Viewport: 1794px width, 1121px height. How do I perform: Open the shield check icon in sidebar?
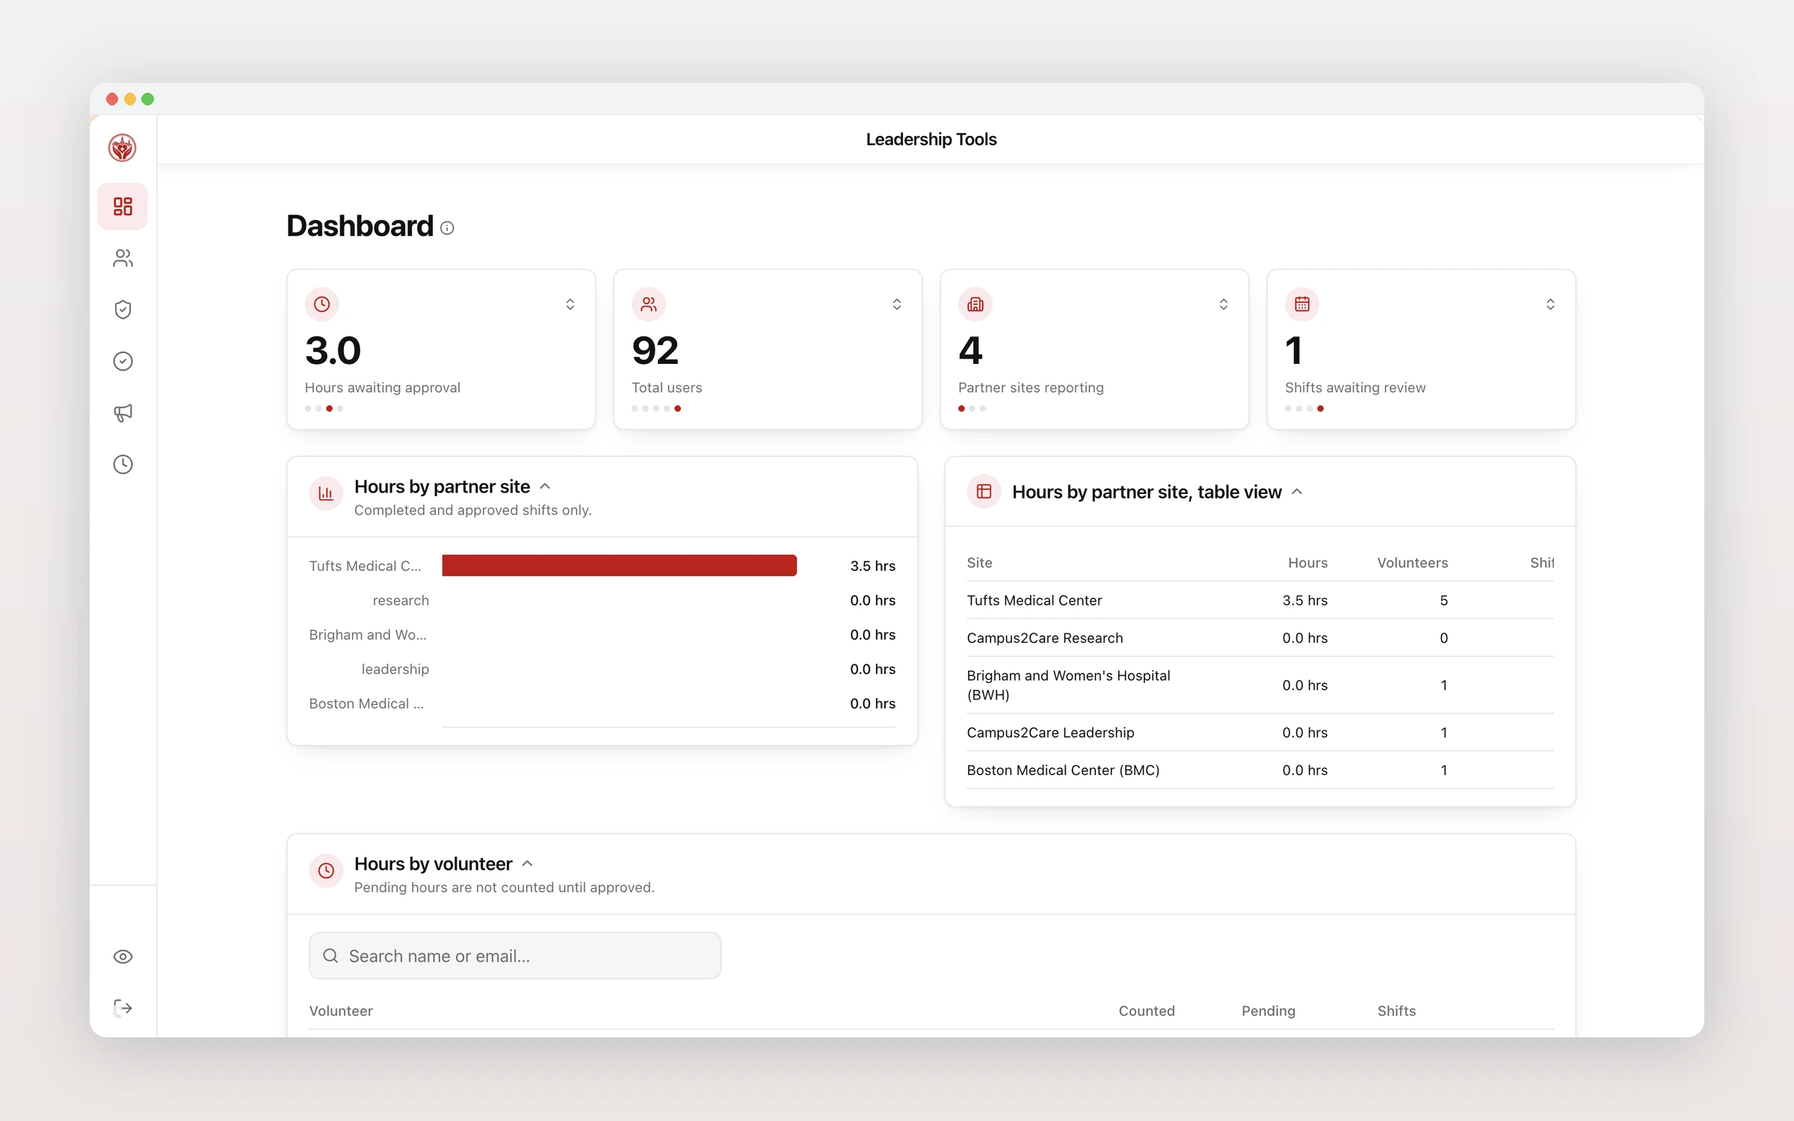[123, 309]
